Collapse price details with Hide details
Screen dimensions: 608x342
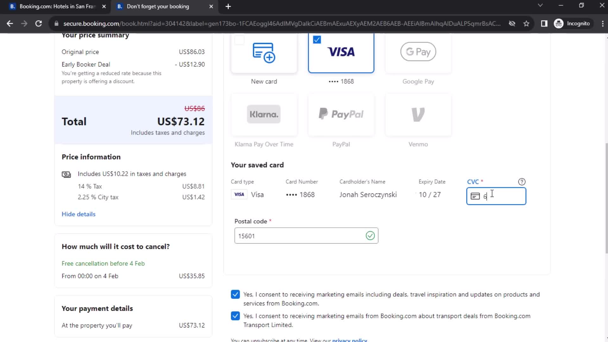[79, 214]
